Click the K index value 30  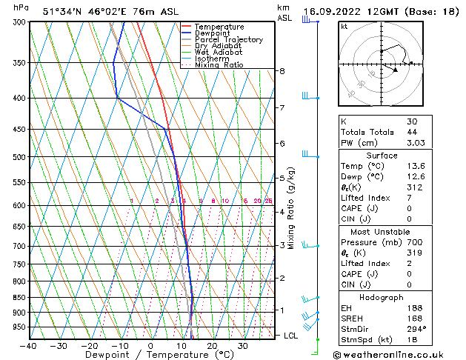412,121
